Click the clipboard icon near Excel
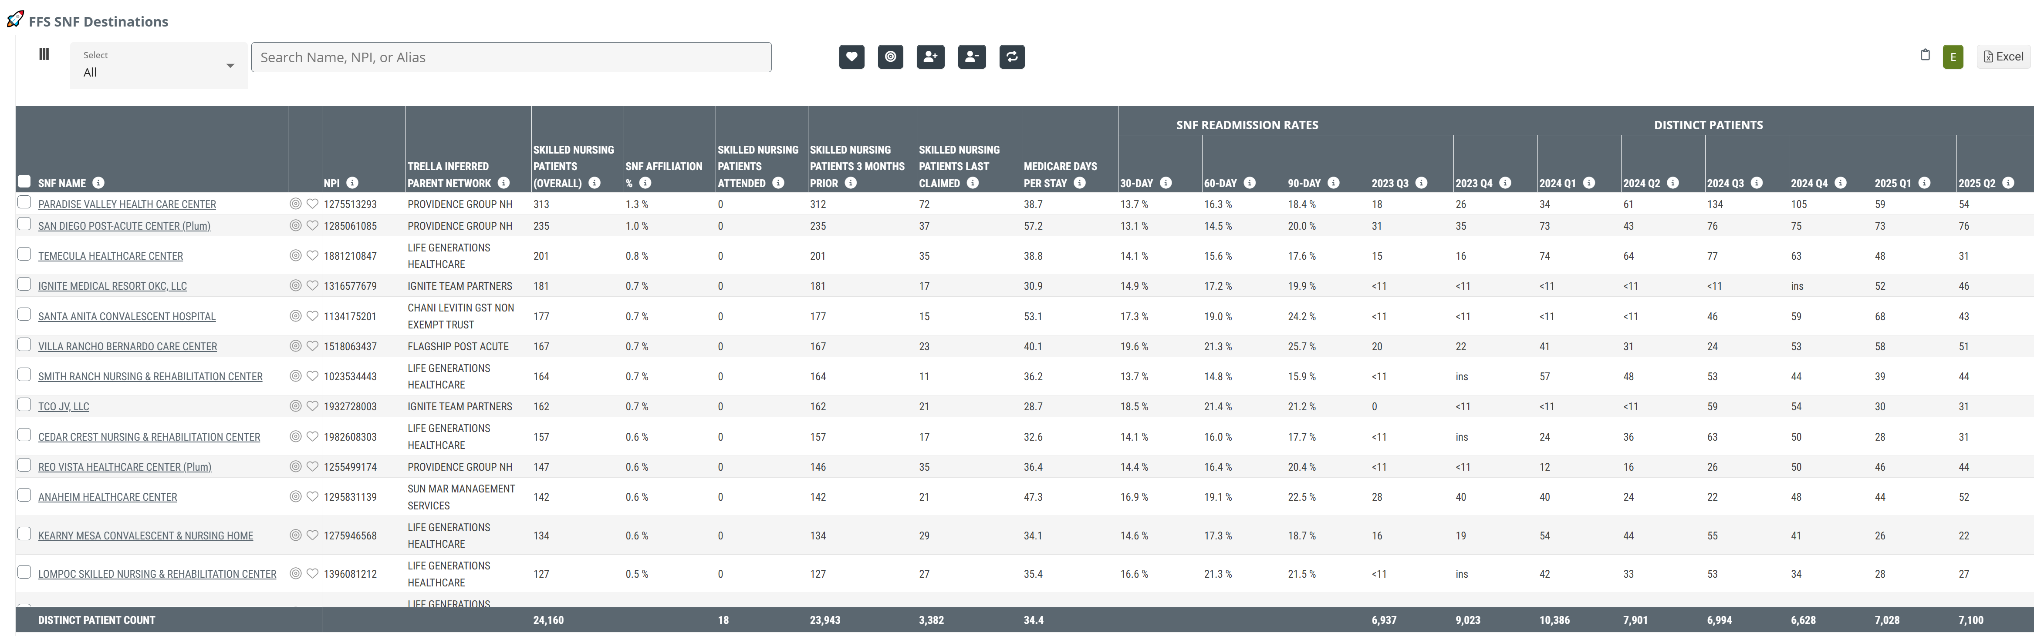This screenshot has width=2034, height=636. coord(1924,55)
